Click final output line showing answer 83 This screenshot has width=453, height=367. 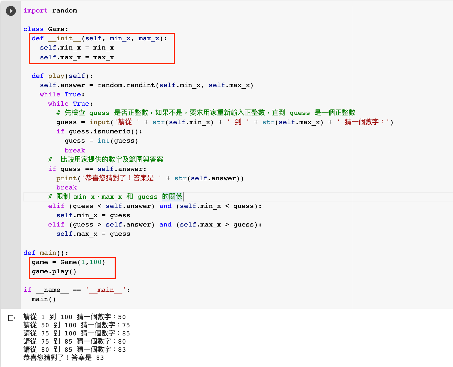[x=63, y=358]
